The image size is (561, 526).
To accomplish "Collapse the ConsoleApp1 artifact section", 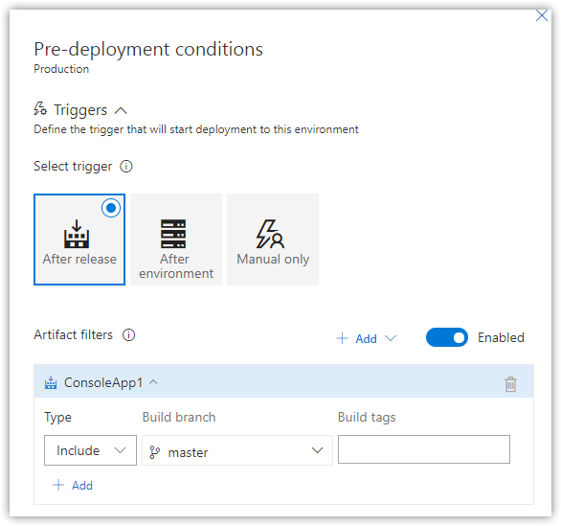I will [x=153, y=382].
